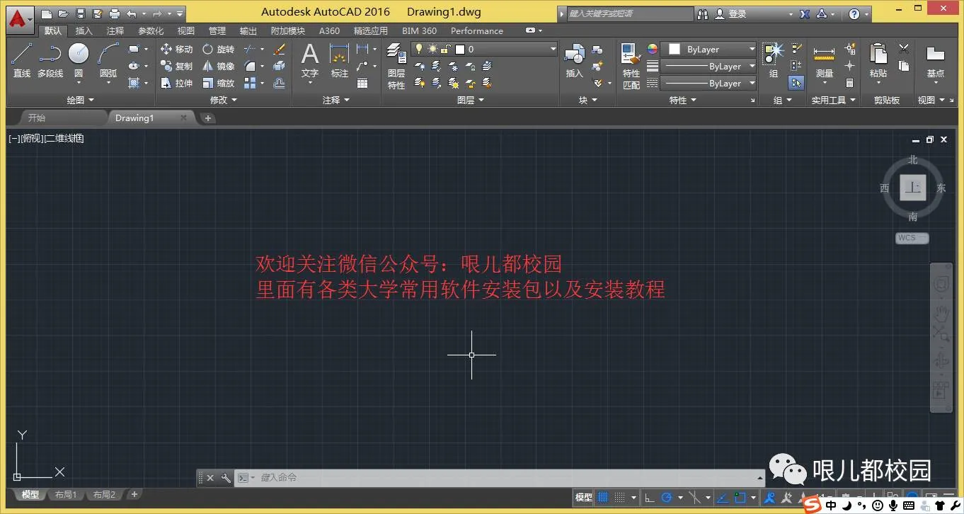Open the ByLayer lineweight dropdown
This screenshot has height=514, width=964.
tap(710, 66)
